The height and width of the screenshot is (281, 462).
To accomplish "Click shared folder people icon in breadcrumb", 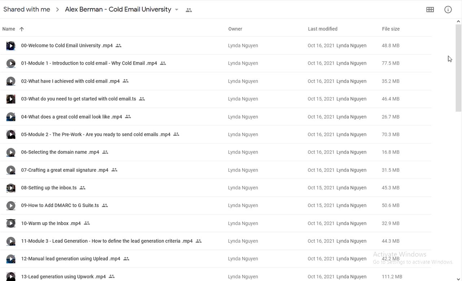I will 189,10.
